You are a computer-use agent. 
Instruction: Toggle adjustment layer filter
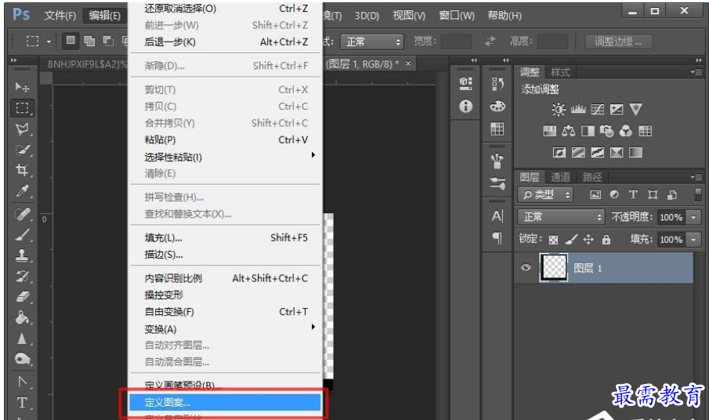pos(614,194)
